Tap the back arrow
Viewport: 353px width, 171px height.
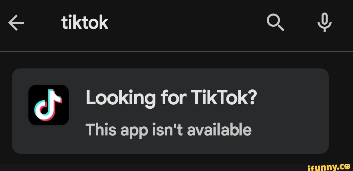coord(16,23)
